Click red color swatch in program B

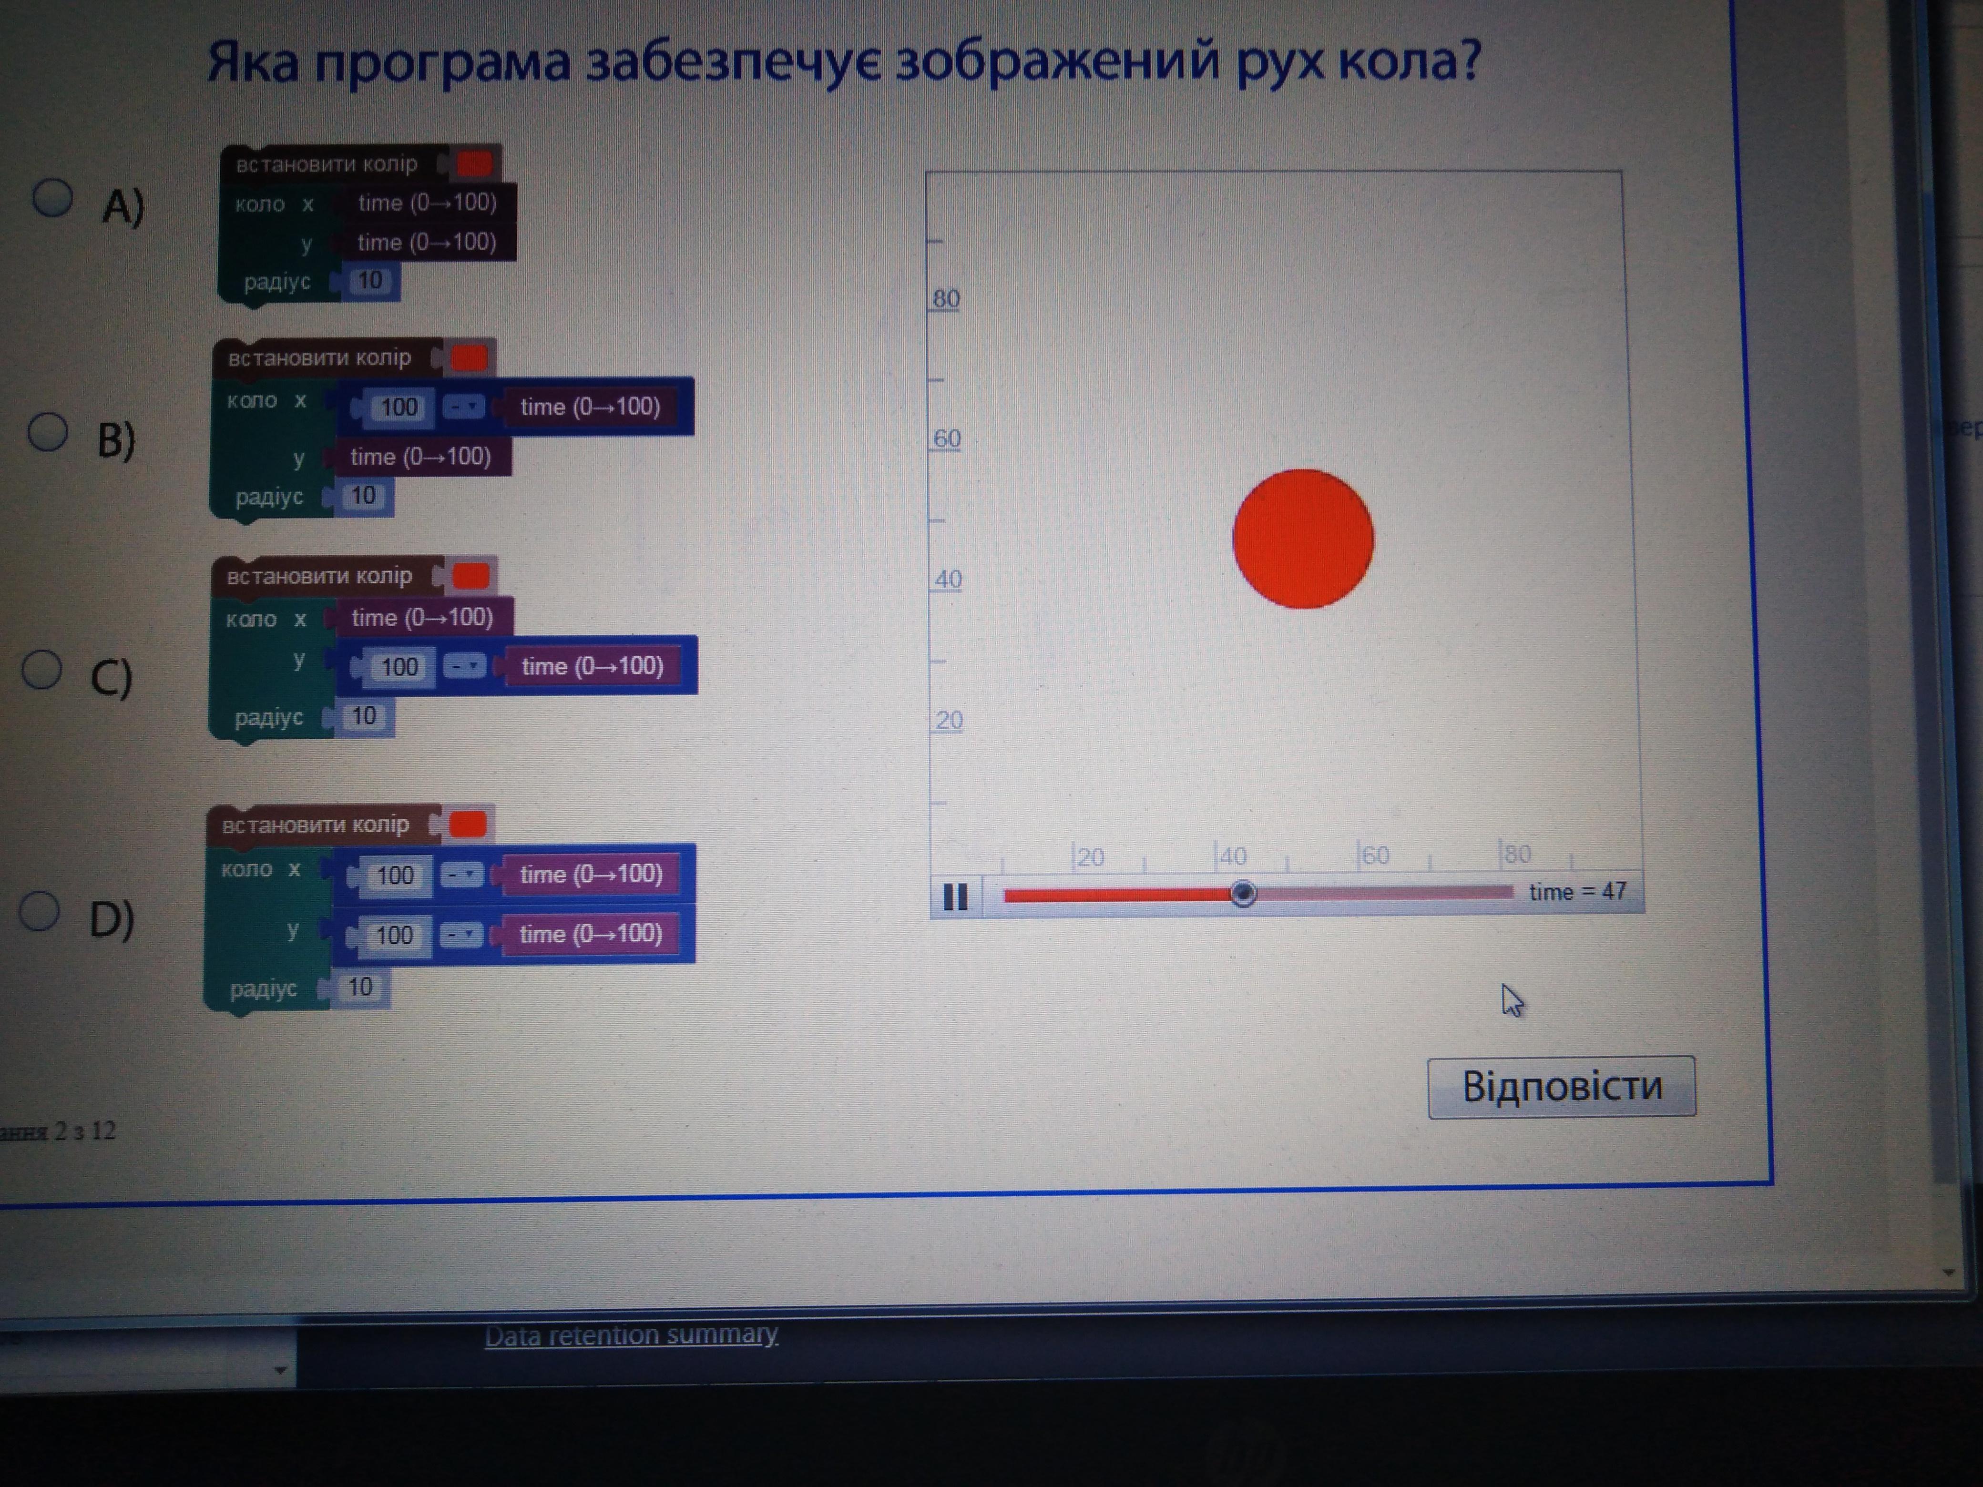click(x=469, y=357)
